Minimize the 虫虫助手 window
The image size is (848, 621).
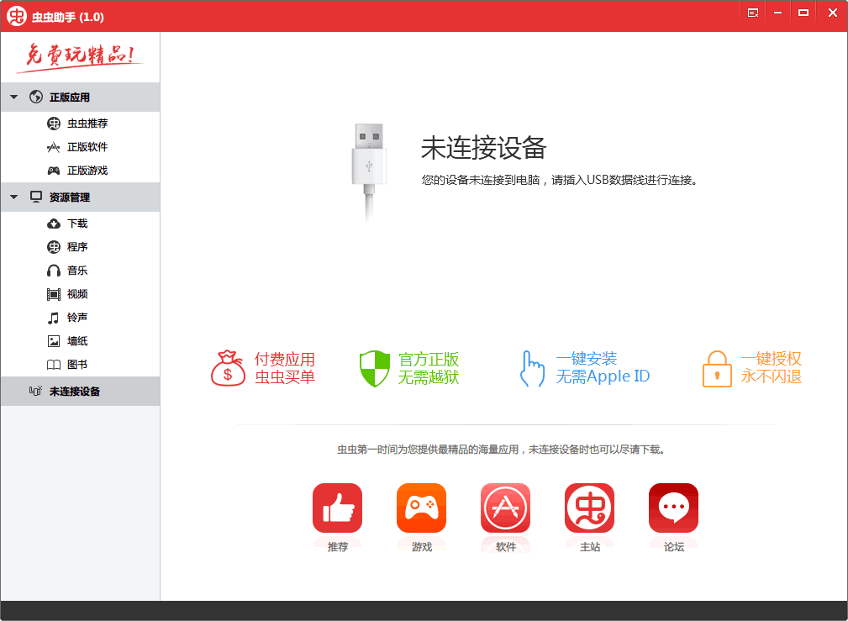pos(777,13)
